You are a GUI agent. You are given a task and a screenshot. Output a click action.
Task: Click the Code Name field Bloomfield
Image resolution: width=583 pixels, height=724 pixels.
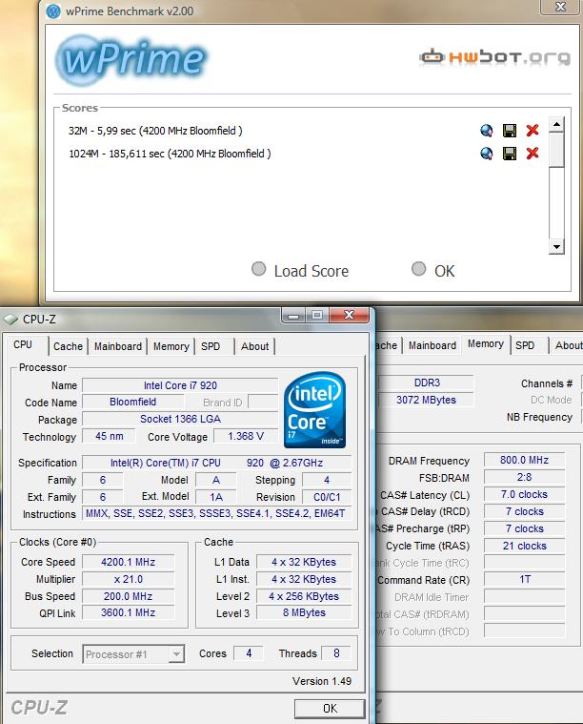click(x=132, y=402)
